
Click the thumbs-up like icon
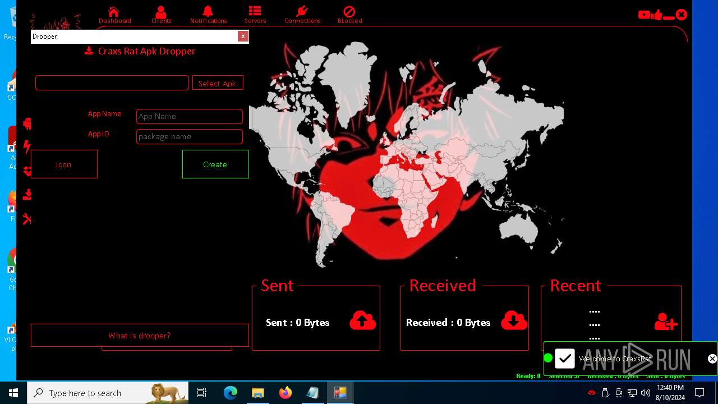click(657, 15)
